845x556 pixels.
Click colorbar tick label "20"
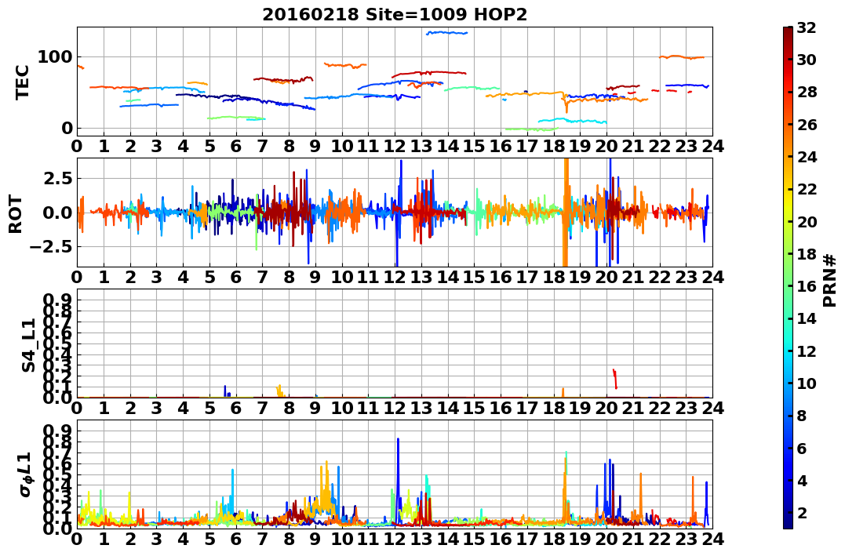(x=807, y=221)
